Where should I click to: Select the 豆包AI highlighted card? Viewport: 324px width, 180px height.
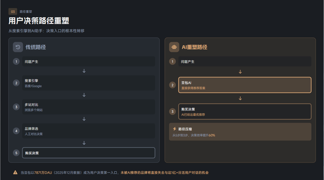[245, 85]
